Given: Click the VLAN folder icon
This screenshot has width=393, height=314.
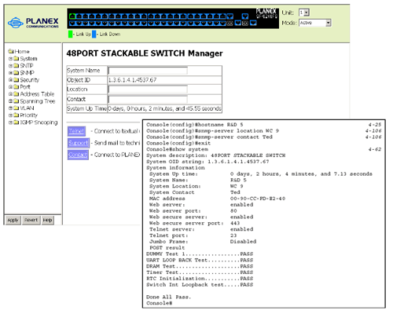Looking at the screenshot, I should (17, 108).
